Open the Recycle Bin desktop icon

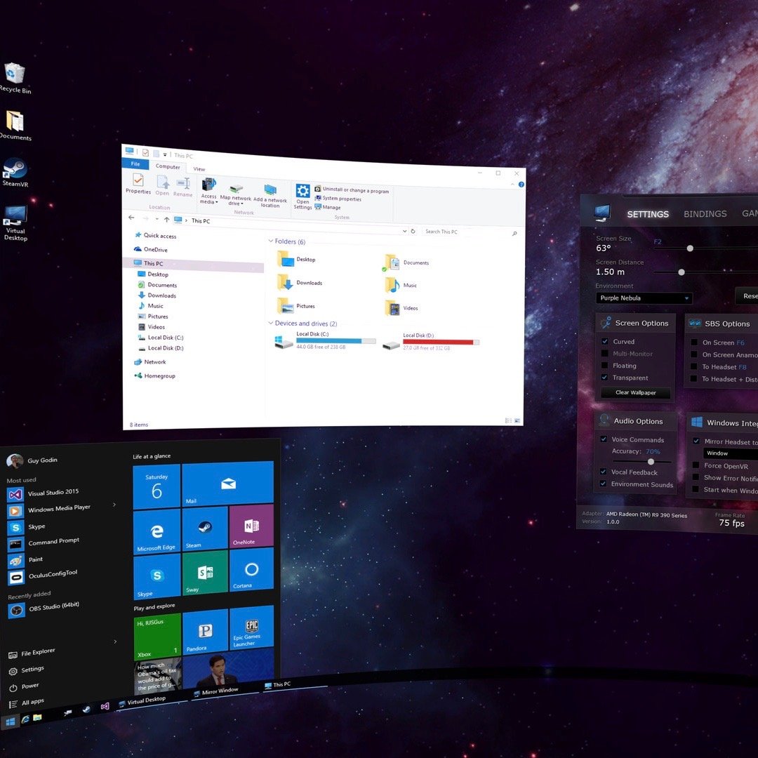pyautogui.click(x=15, y=77)
